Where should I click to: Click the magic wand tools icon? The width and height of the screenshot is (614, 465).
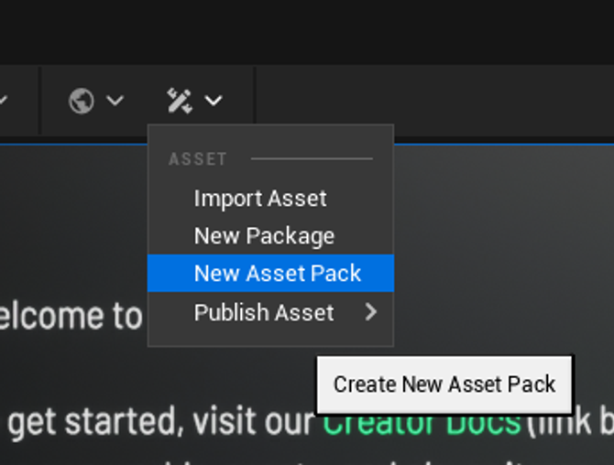pyautogui.click(x=180, y=100)
